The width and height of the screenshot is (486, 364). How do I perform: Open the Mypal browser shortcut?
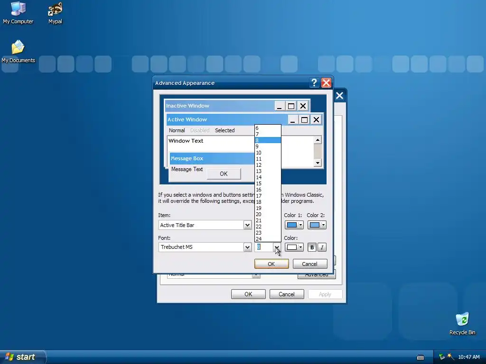(55, 13)
